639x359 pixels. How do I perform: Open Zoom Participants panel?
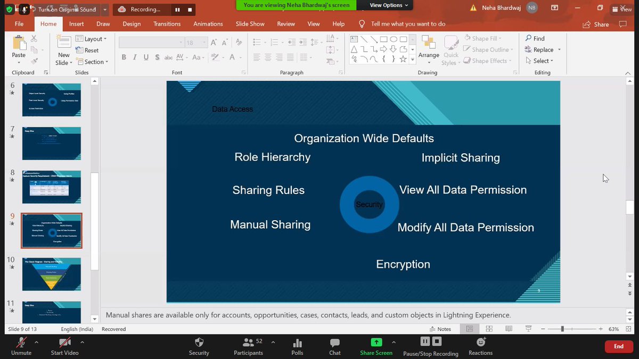pyautogui.click(x=248, y=346)
